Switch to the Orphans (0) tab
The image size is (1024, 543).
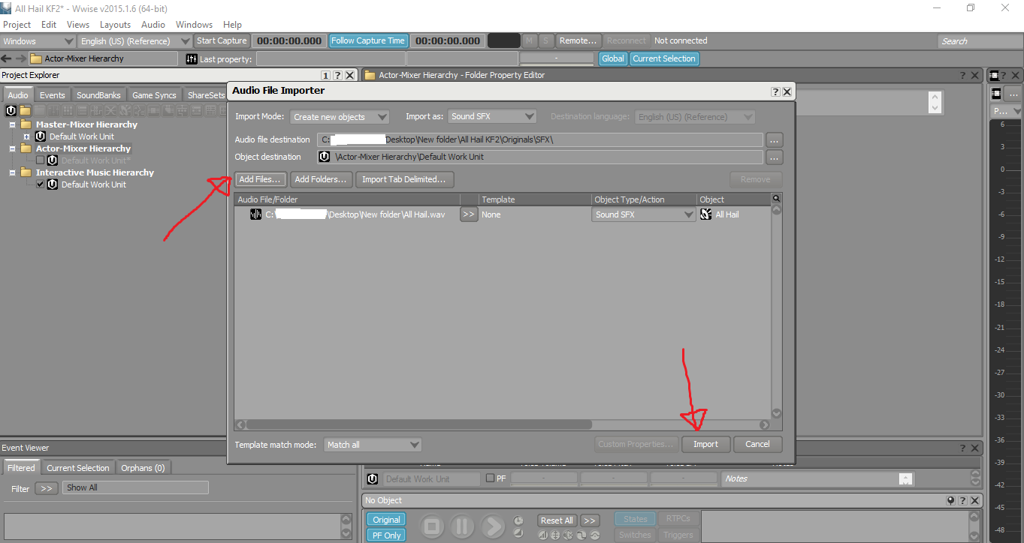pos(143,468)
